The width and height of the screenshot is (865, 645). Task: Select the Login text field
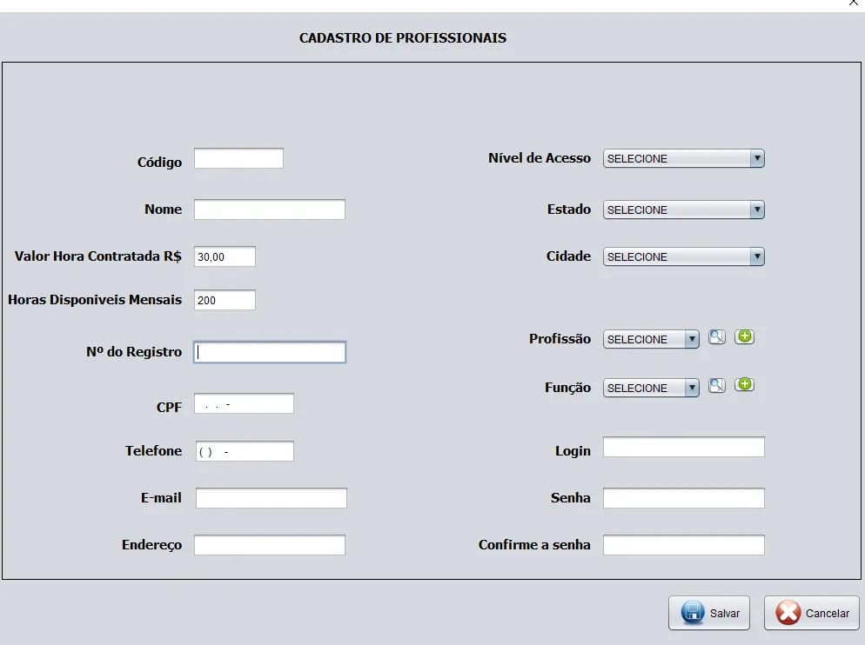pyautogui.click(x=683, y=447)
